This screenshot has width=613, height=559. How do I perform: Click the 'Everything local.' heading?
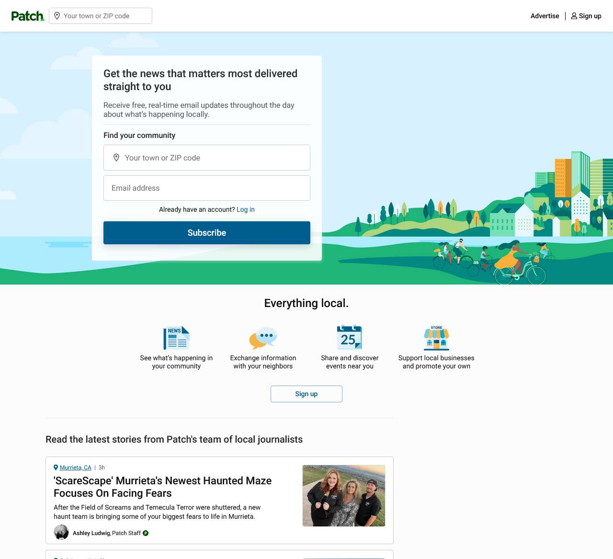pyautogui.click(x=306, y=303)
